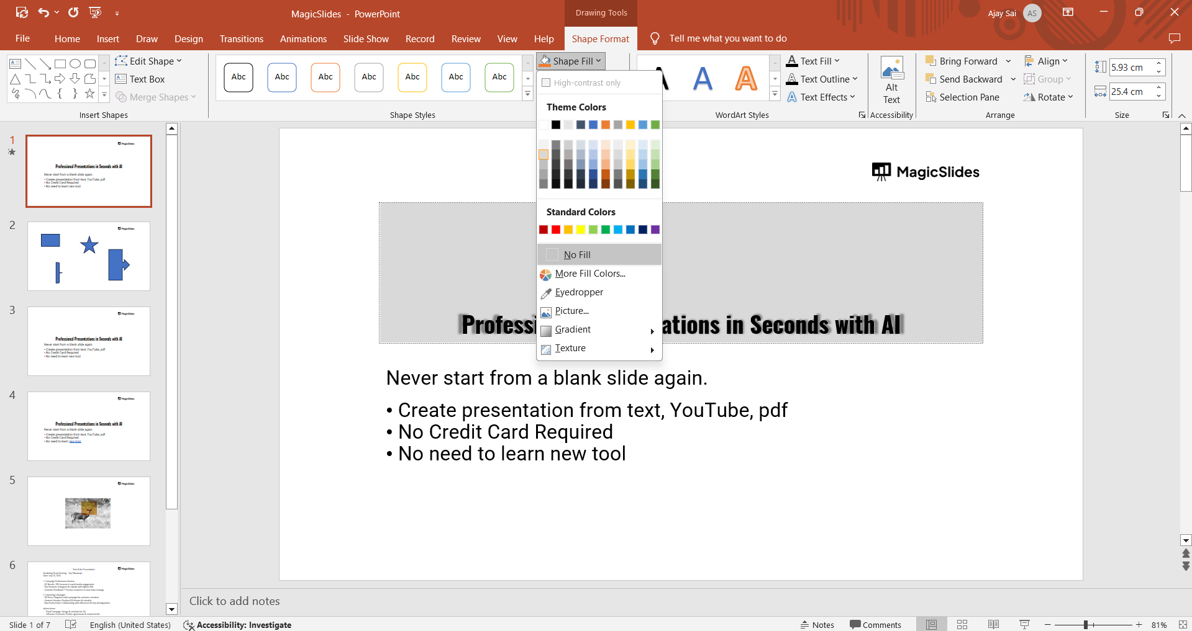Click the Save icon in Quick Access Toolbar
Image resolution: width=1192 pixels, height=631 pixels.
[22, 12]
